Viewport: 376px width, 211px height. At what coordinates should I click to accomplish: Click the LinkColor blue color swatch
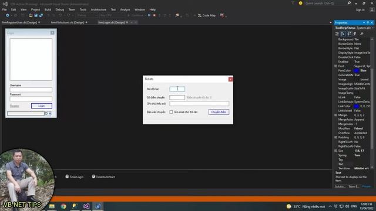(x=357, y=106)
